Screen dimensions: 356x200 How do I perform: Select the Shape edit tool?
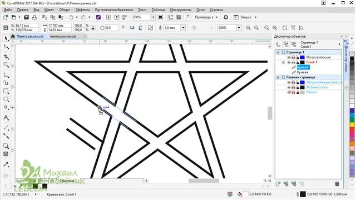pyautogui.click(x=6, y=47)
